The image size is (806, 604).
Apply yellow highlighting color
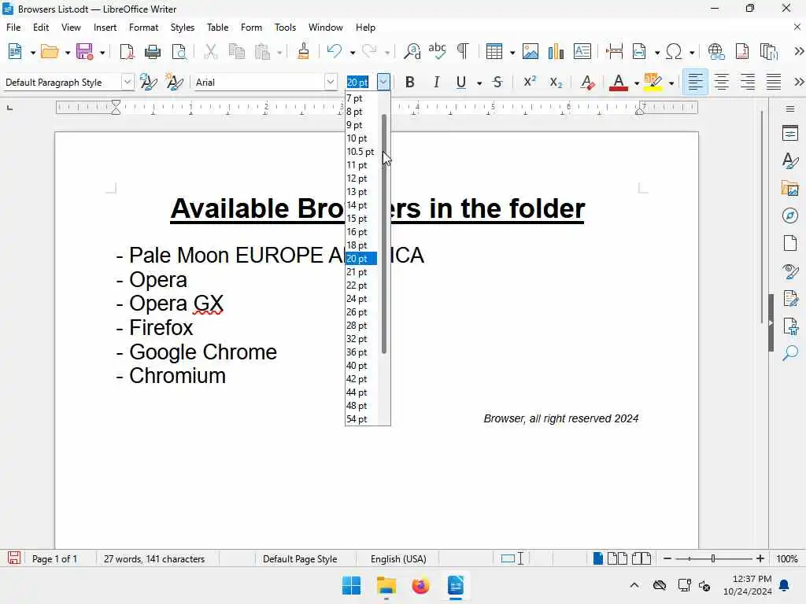653,82
